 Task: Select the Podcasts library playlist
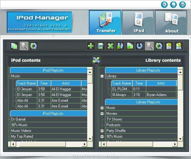click(x=141, y=125)
